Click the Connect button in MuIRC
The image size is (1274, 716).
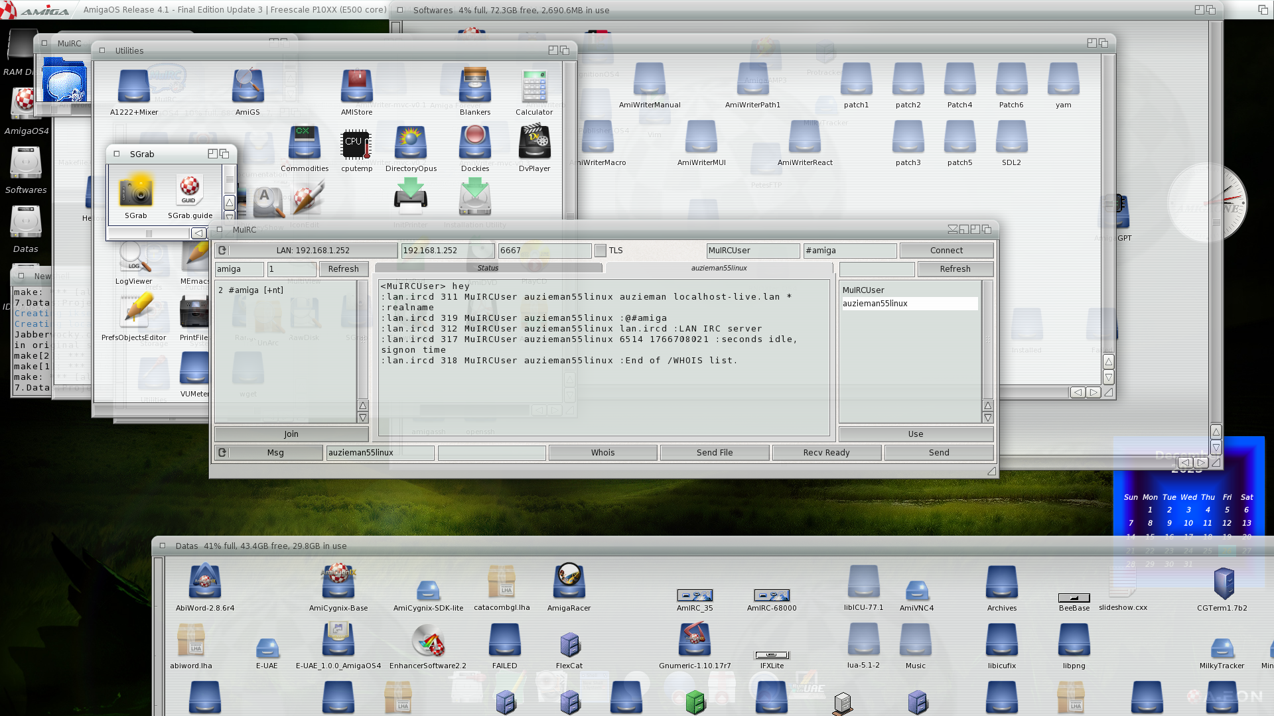tap(946, 251)
